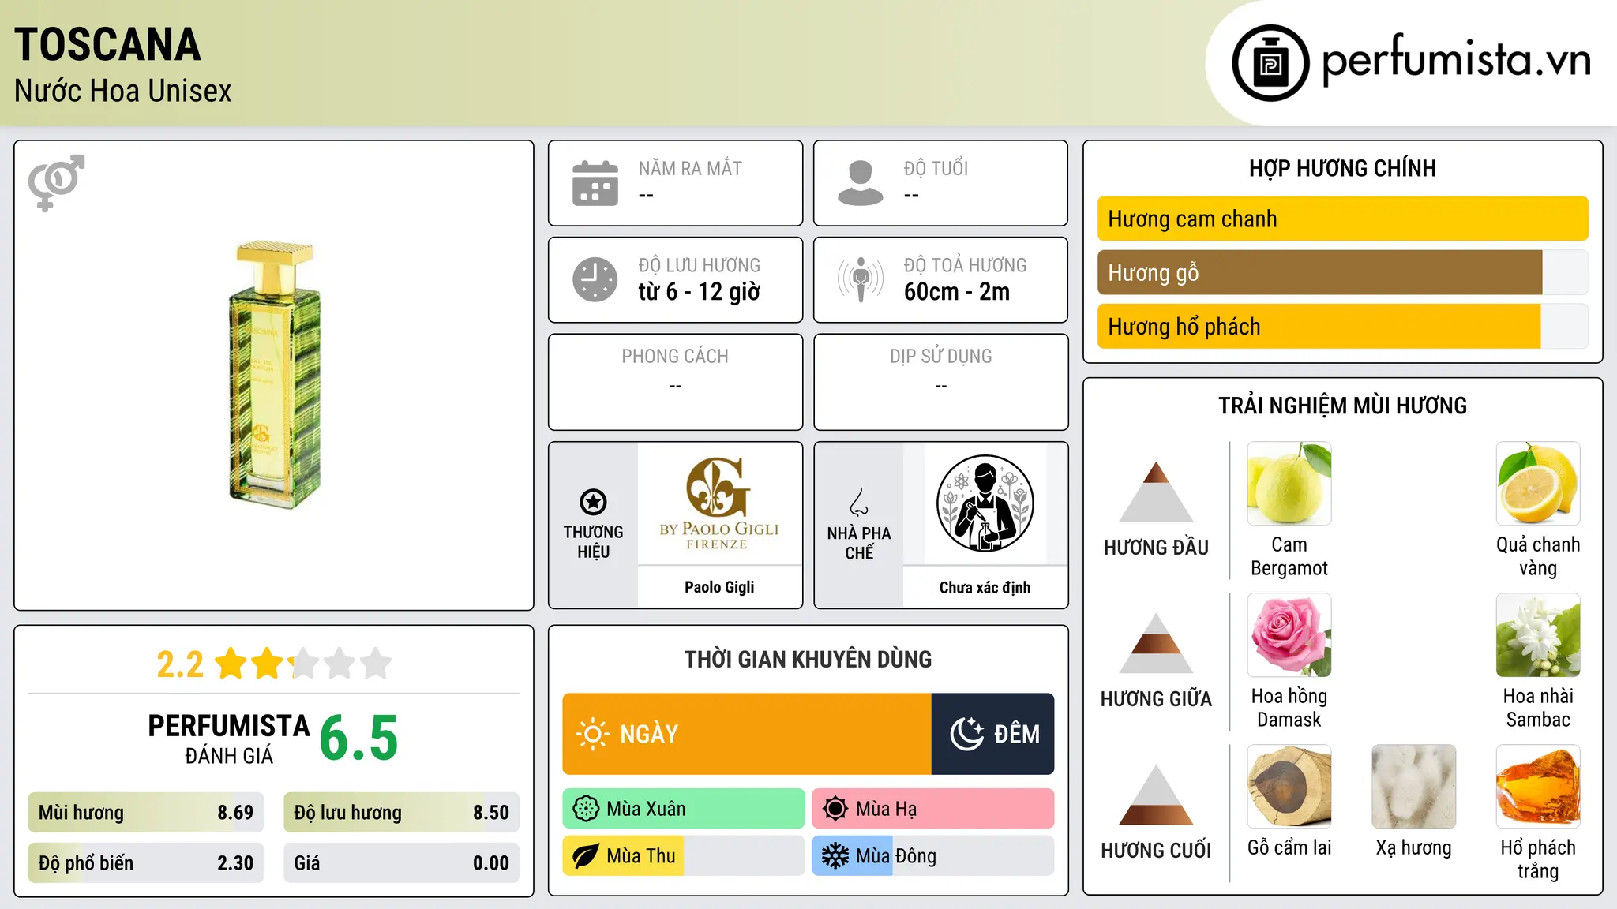Click the Mùi hương 8.69 score bar
Screen dimensions: 1617x909
(146, 813)
